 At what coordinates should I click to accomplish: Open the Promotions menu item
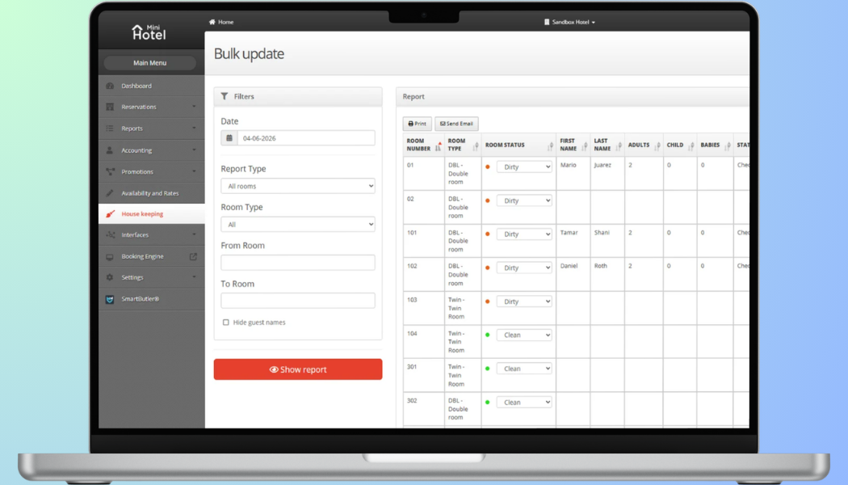(152, 171)
